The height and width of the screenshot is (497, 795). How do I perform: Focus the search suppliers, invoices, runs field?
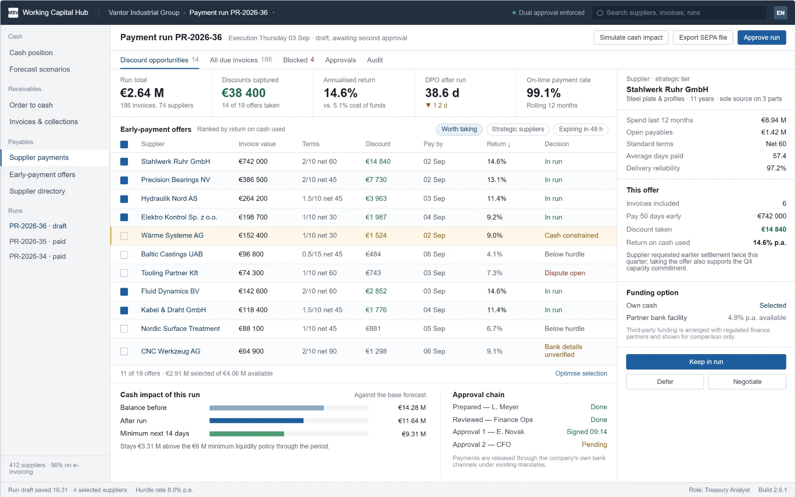679,12
